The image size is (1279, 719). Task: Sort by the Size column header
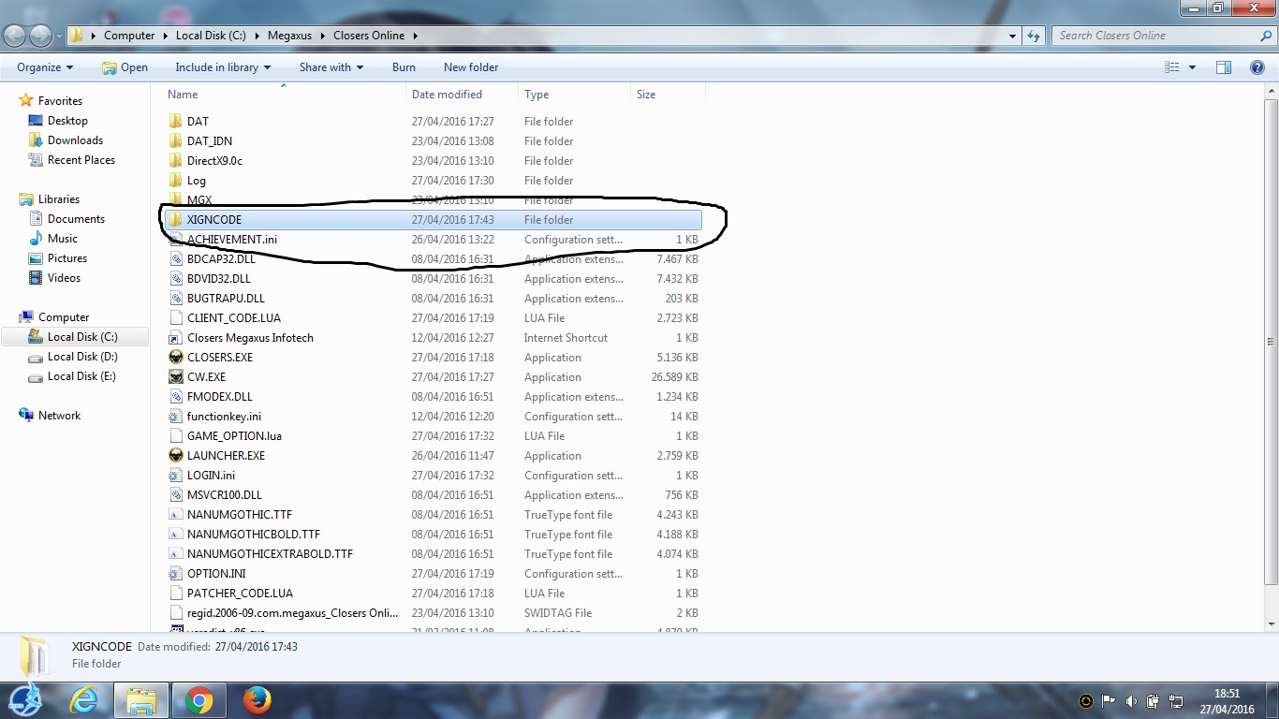pos(668,95)
